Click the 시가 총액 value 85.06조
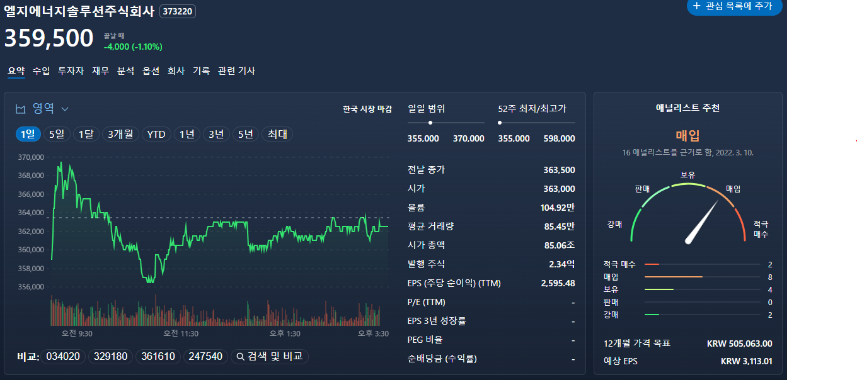This screenshot has width=857, height=380. point(560,245)
